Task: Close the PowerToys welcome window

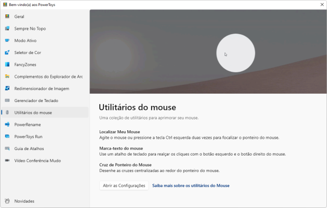Action: click(322, 4)
